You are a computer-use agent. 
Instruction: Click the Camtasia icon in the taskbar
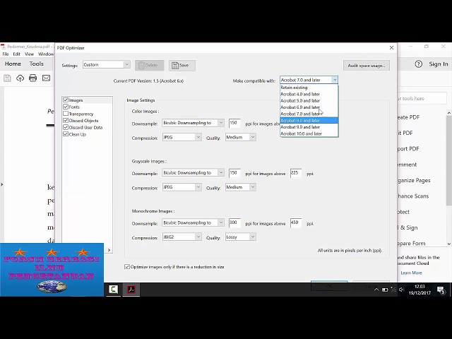(113, 289)
